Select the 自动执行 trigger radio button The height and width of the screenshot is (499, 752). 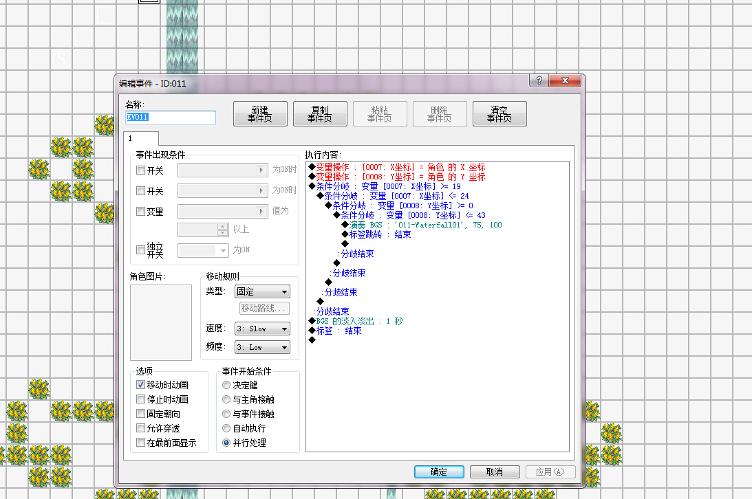[226, 428]
